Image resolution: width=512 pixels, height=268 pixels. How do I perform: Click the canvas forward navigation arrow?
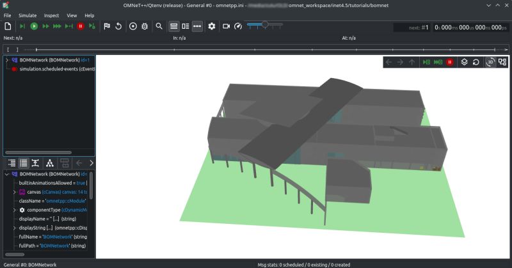[x=401, y=62]
